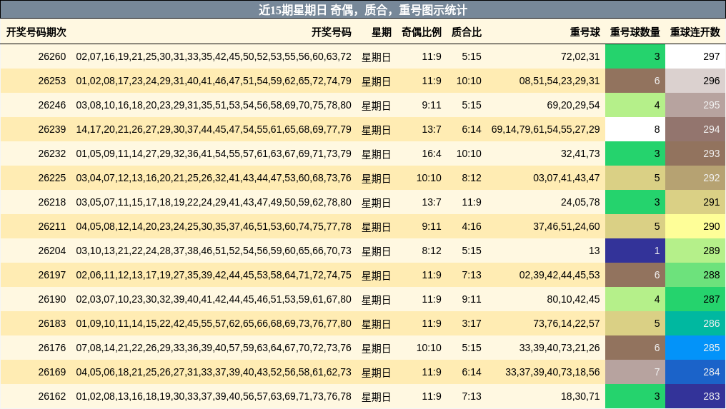Click 星期日 in row 26239

(376, 130)
